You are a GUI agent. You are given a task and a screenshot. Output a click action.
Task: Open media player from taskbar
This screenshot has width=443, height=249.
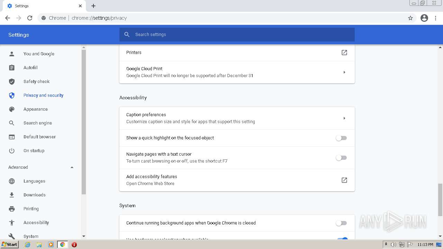(51, 245)
